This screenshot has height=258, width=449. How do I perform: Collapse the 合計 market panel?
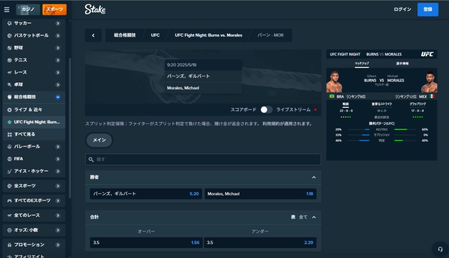(314, 217)
